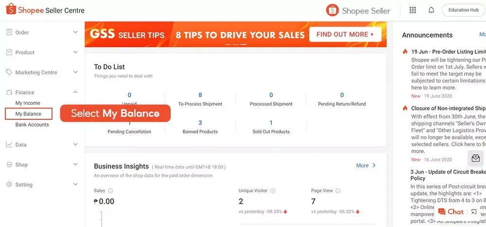Click the Page View info icon

[338, 191]
